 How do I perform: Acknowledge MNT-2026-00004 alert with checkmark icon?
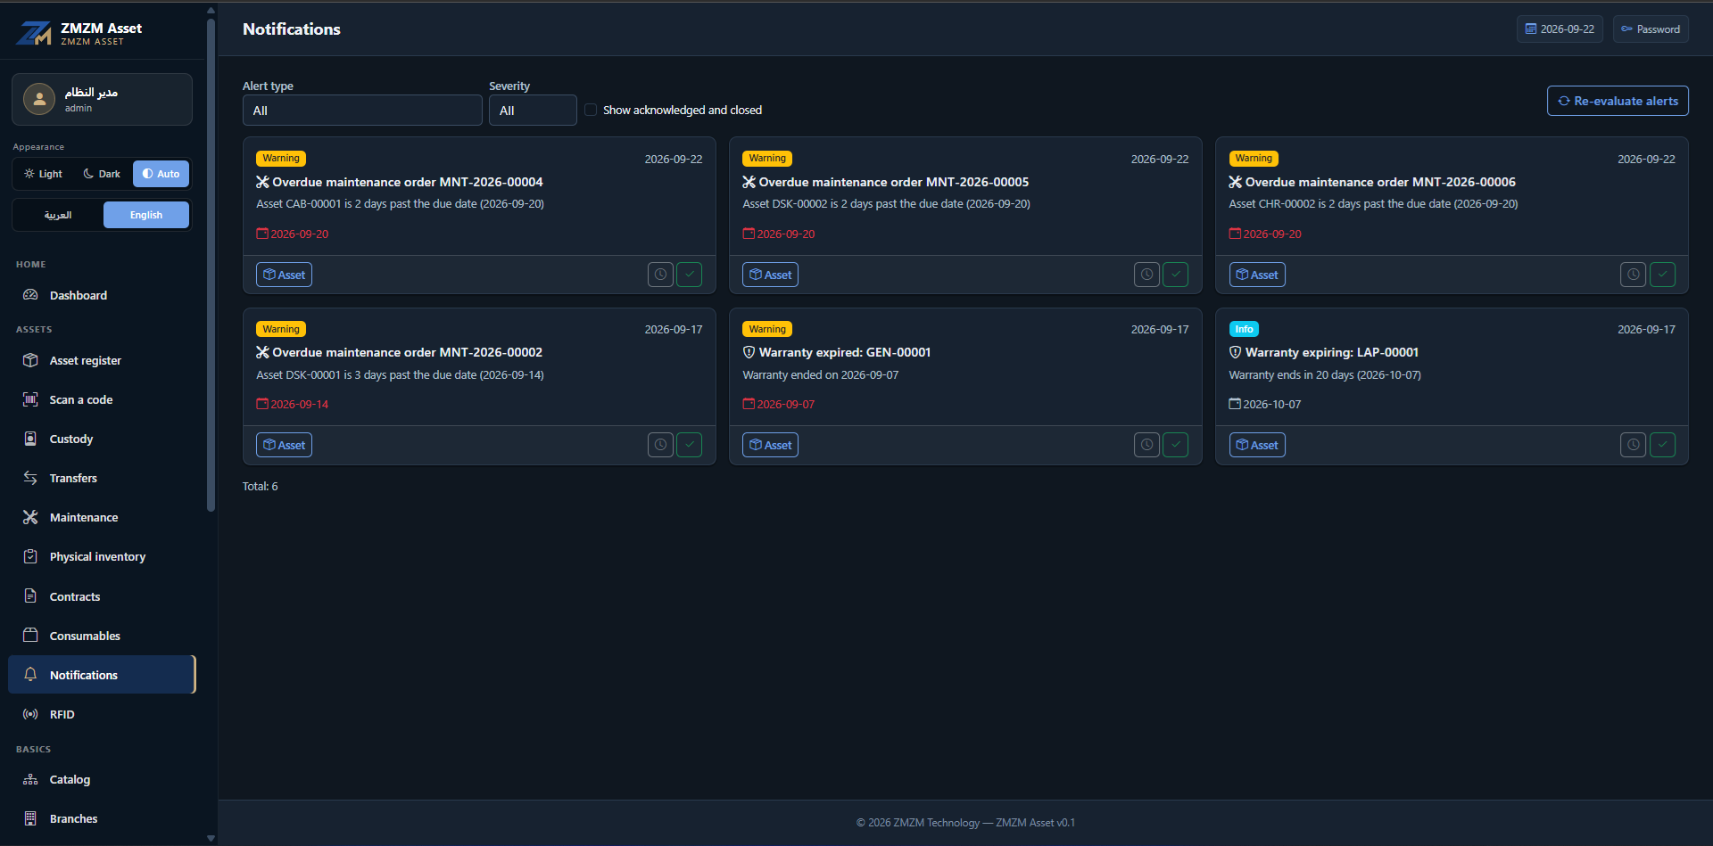click(x=689, y=275)
